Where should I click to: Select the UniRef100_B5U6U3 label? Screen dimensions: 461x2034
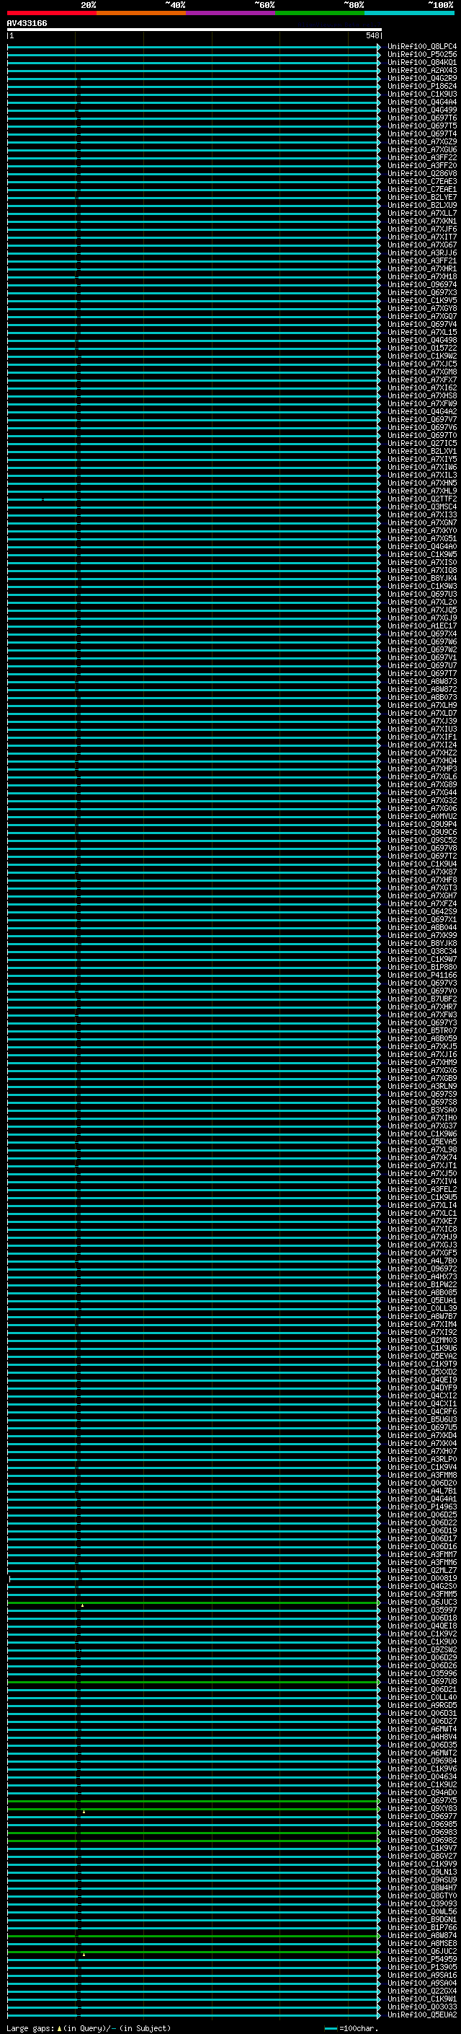tap(421, 1420)
